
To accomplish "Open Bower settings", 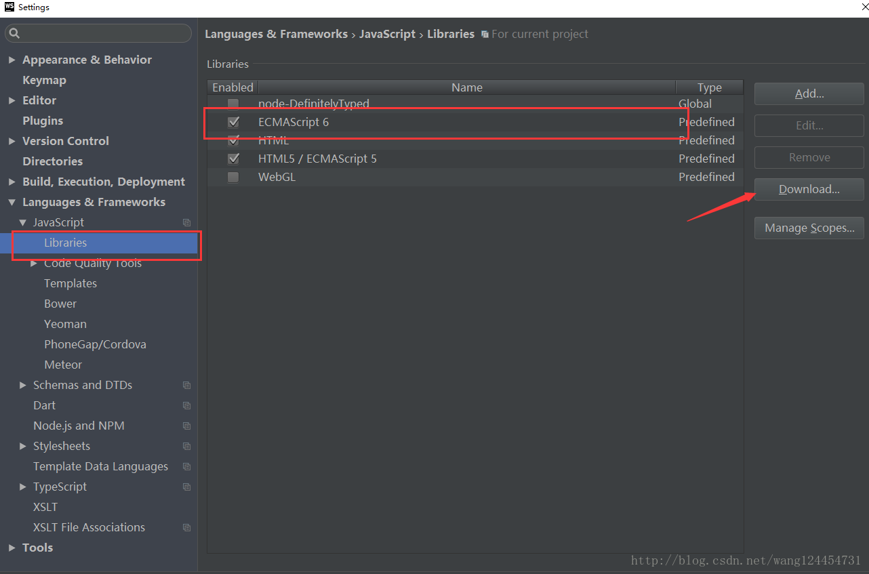I will (60, 304).
